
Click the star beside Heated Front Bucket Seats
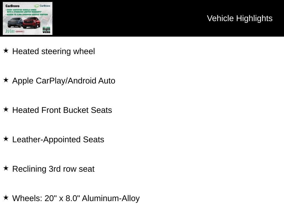[x=6, y=109]
